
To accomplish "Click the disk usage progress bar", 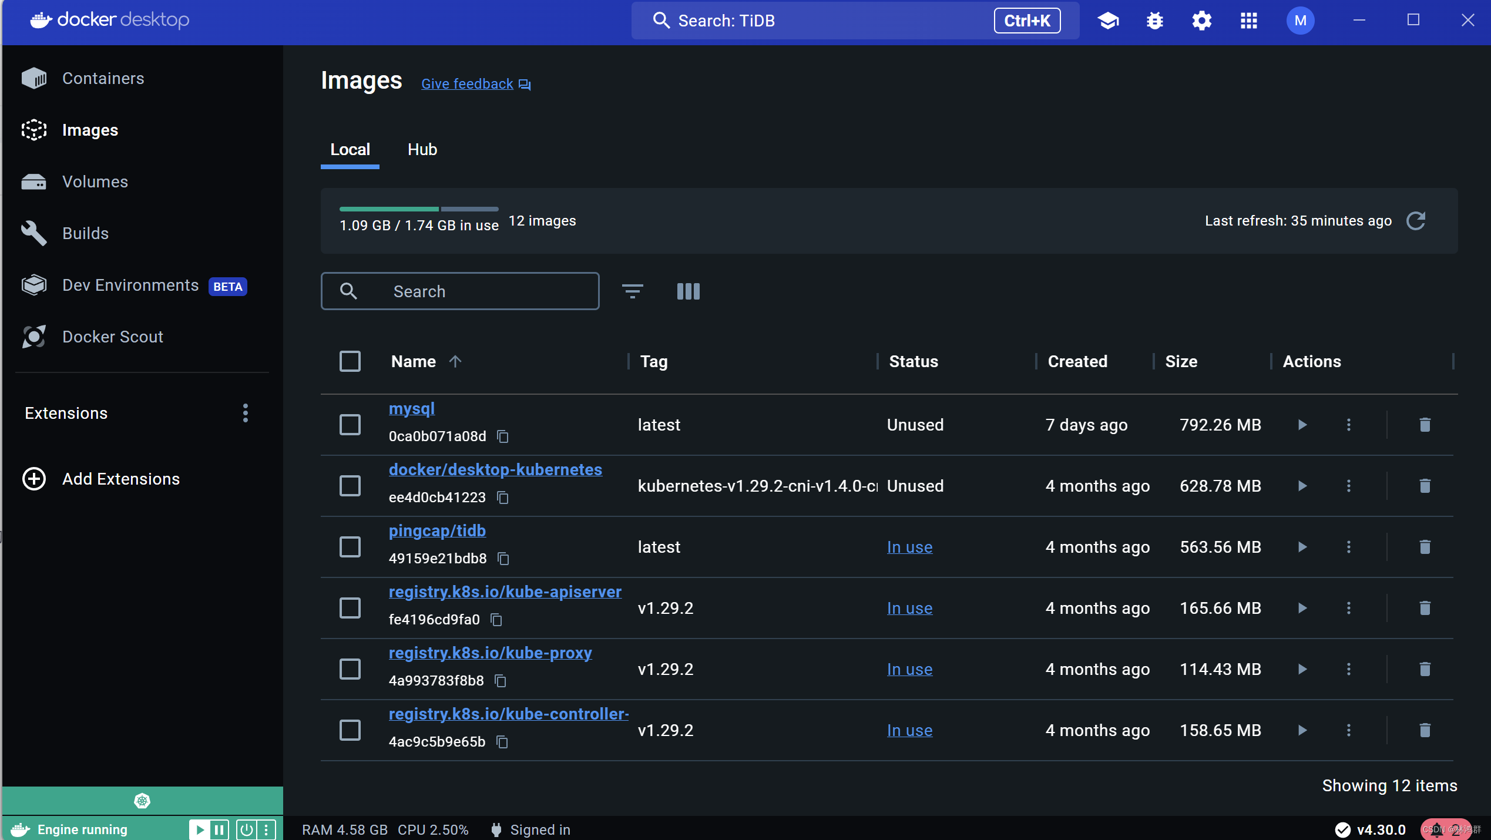I will [x=418, y=209].
